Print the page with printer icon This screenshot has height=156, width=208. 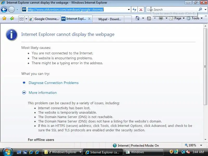click(161, 18)
